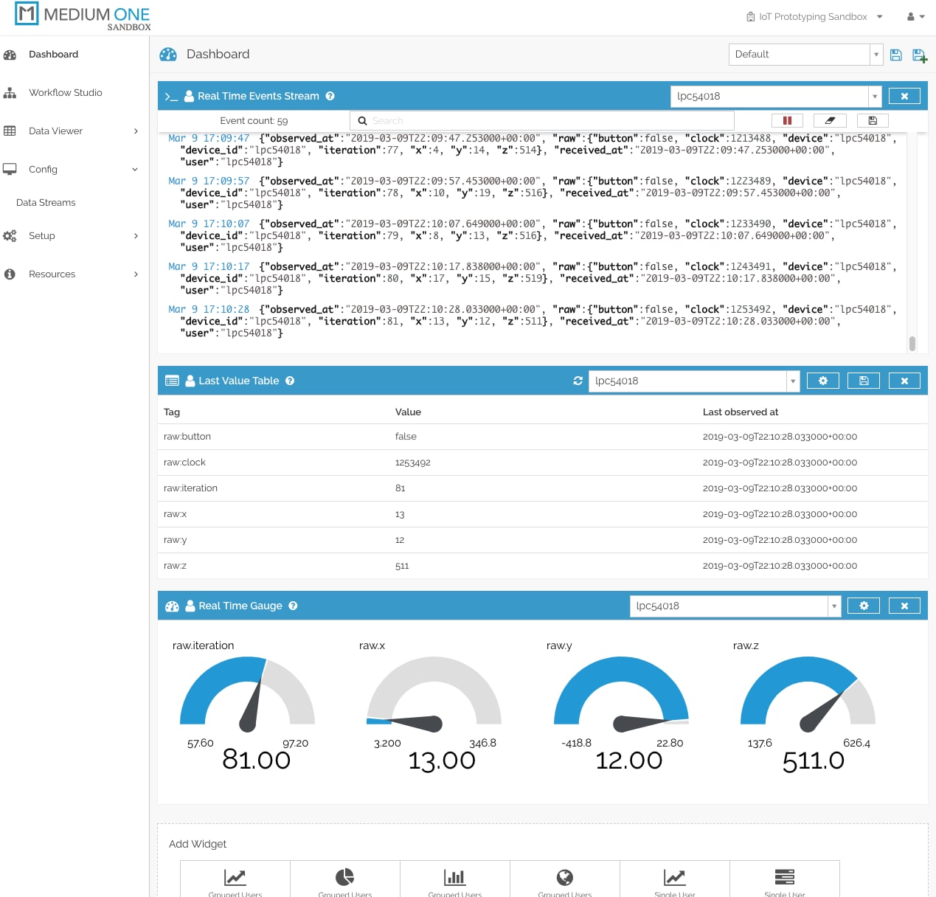Add a Grouped Users bar chart widget
This screenshot has width=936, height=897.
coord(454,879)
